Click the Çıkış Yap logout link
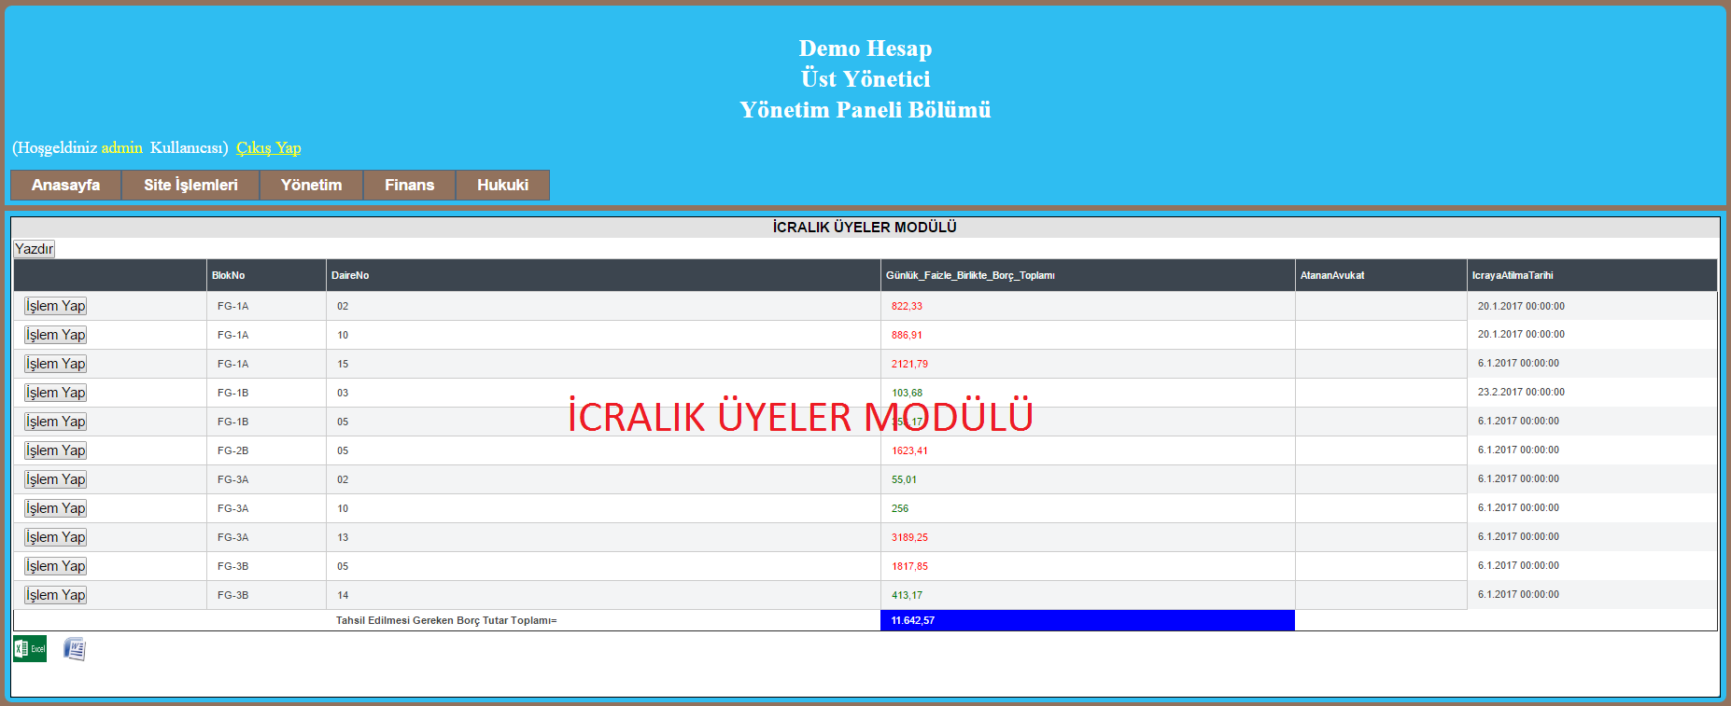This screenshot has height=706, width=1731. [268, 147]
